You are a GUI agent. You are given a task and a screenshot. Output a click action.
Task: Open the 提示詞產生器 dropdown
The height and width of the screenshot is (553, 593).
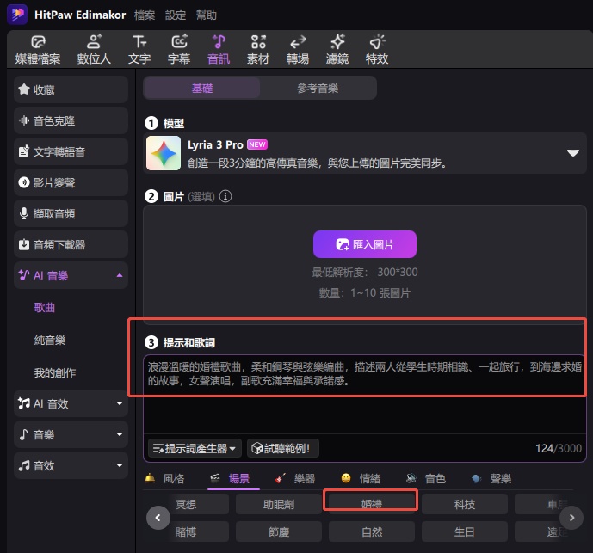click(195, 448)
